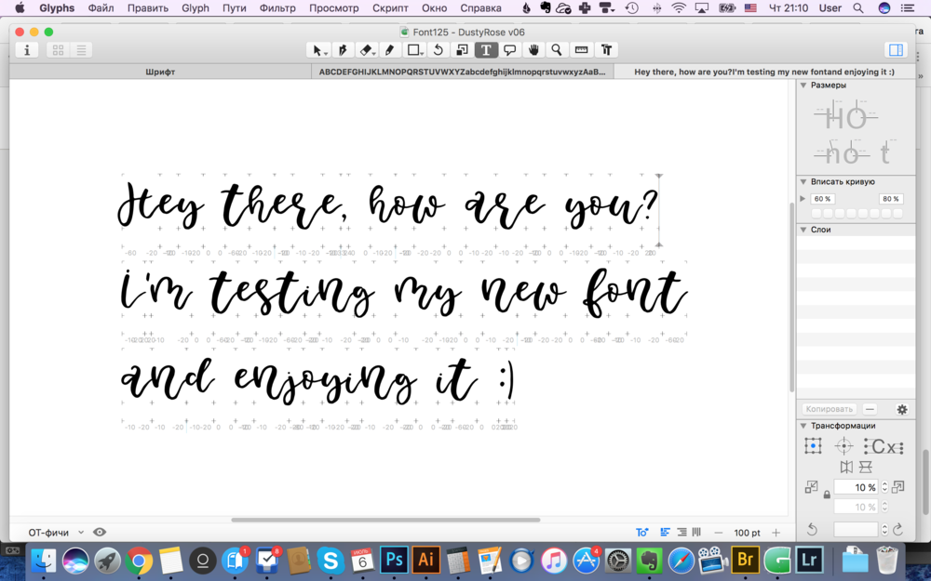Collapse the Трансформации section
The width and height of the screenshot is (931, 581).
(803, 426)
